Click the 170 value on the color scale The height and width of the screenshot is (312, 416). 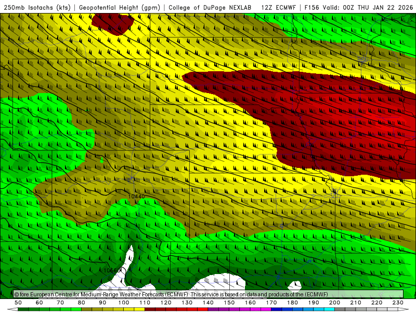(x=271, y=303)
